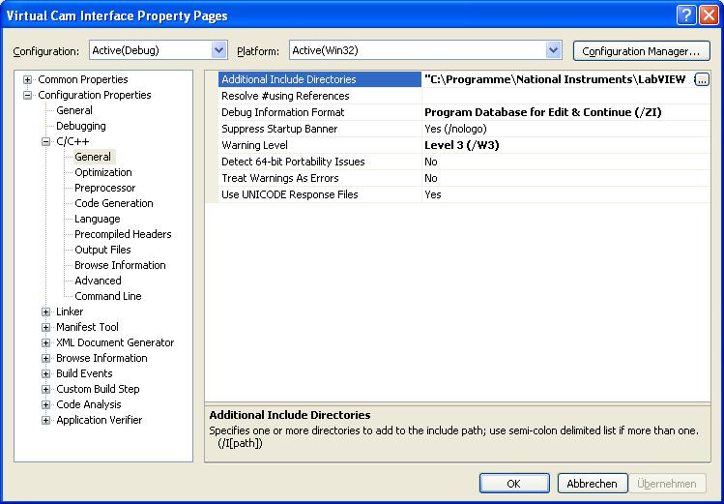Select Common Properties in tree
Screen dimensions: 724x504
[x=83, y=79]
